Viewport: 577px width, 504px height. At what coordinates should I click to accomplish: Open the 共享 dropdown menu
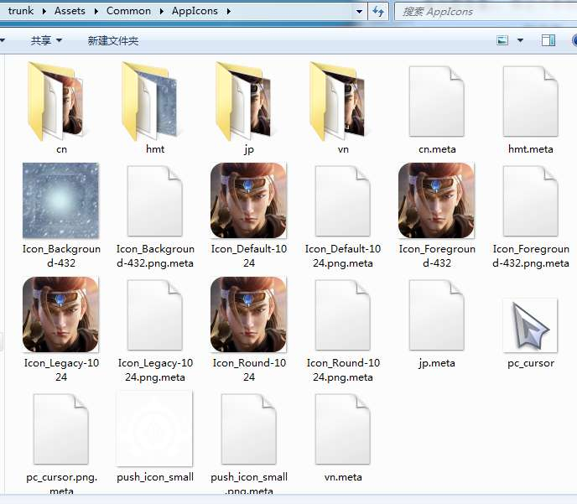[45, 40]
